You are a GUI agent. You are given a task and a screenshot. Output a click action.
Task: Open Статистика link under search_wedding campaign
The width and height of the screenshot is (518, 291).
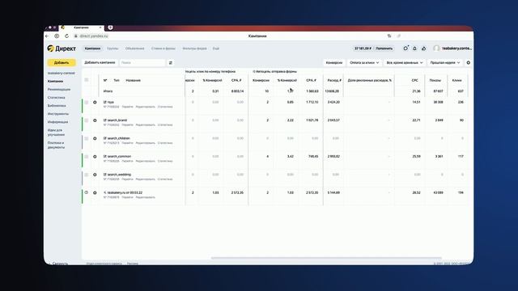pos(165,179)
